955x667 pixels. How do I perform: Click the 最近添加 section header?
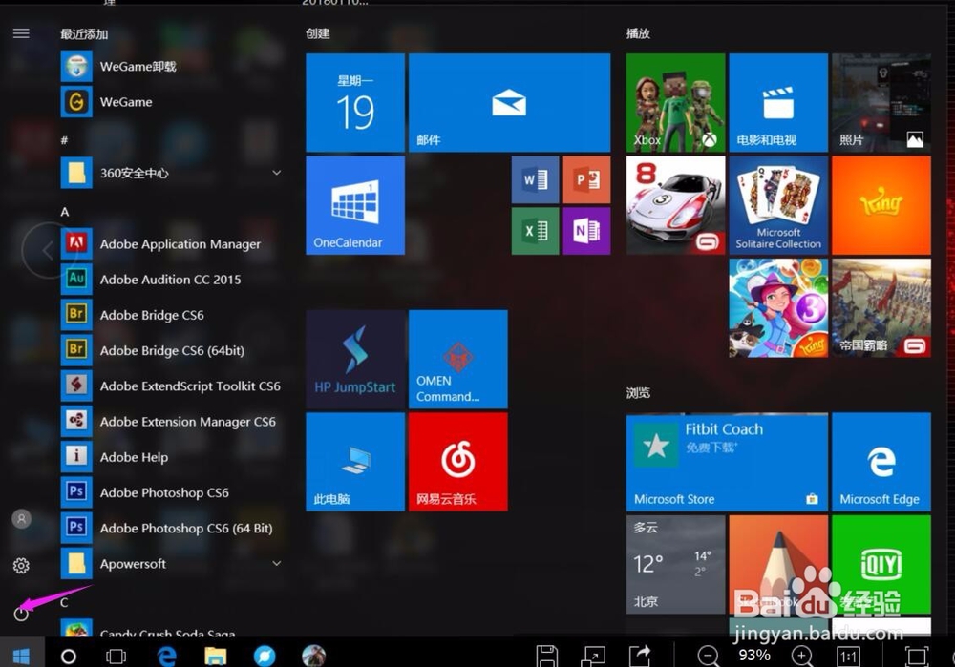84,34
